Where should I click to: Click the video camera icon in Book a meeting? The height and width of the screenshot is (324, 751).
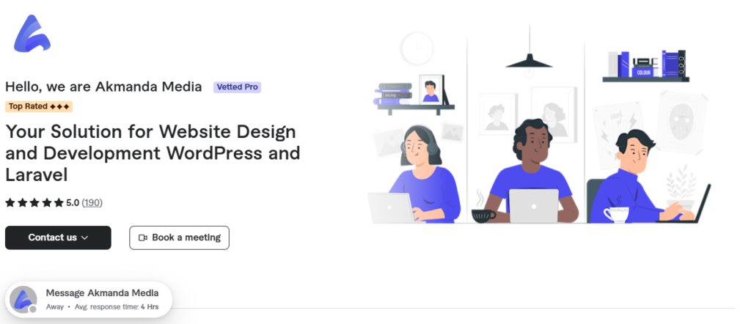(143, 238)
